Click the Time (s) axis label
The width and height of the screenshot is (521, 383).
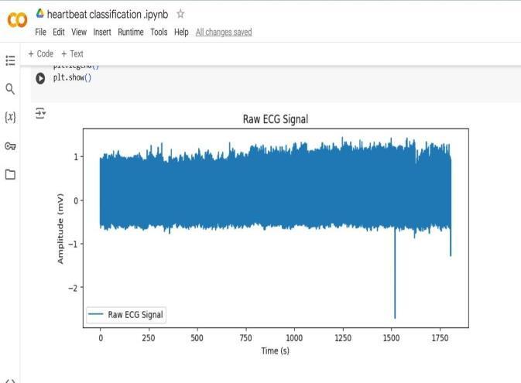pos(275,351)
